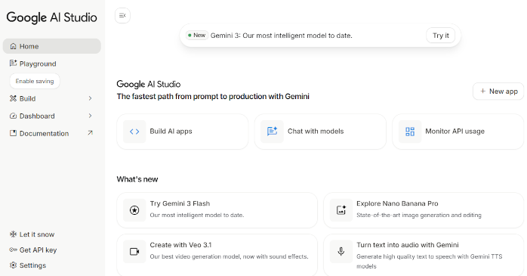Open Turn text into audio with Gemini card

(424, 255)
